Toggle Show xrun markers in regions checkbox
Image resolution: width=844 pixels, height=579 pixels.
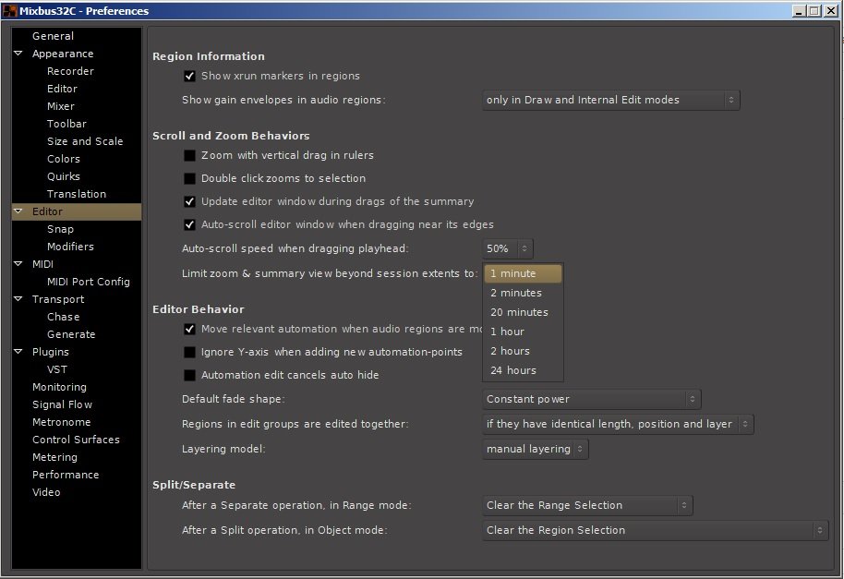189,76
